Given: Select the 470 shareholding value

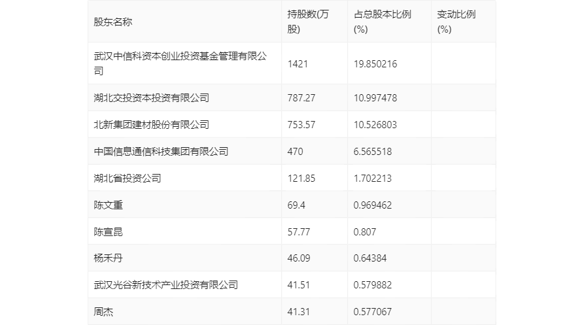Looking at the screenshot, I should click(x=295, y=152).
